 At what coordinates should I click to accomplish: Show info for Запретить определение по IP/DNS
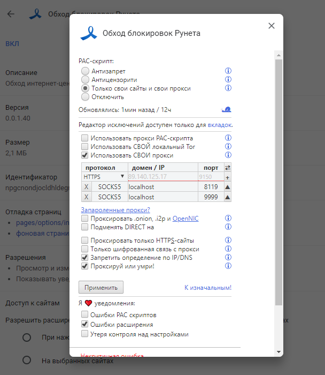pos(228,257)
